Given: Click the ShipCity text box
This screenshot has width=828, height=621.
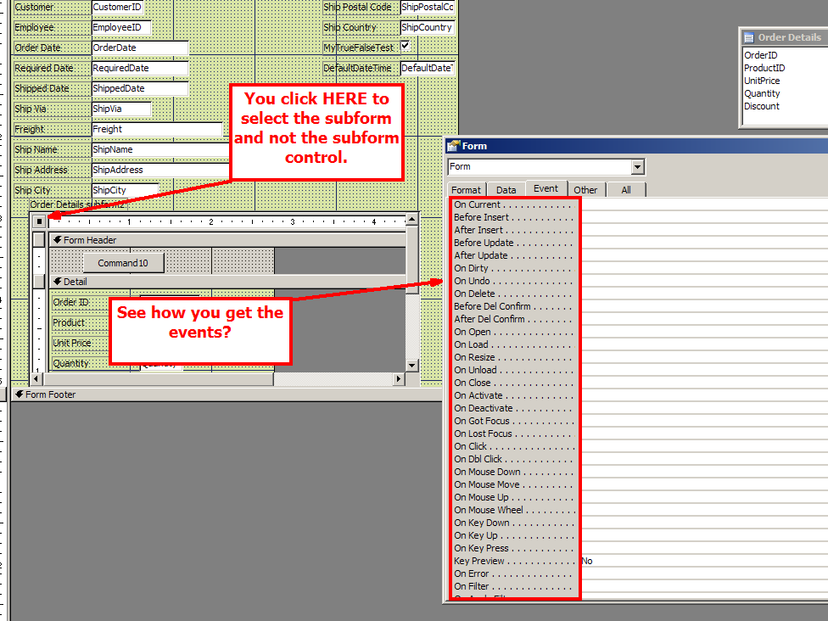Looking at the screenshot, I should pyautogui.click(x=126, y=190).
